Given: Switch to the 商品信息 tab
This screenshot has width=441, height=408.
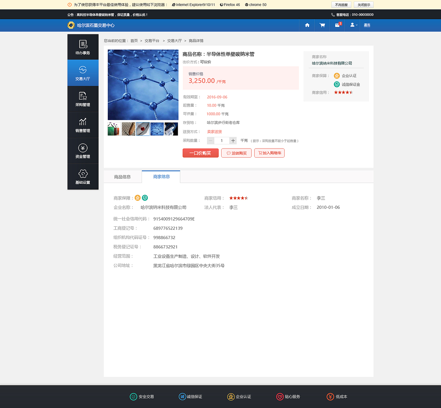Looking at the screenshot, I should [x=122, y=176].
